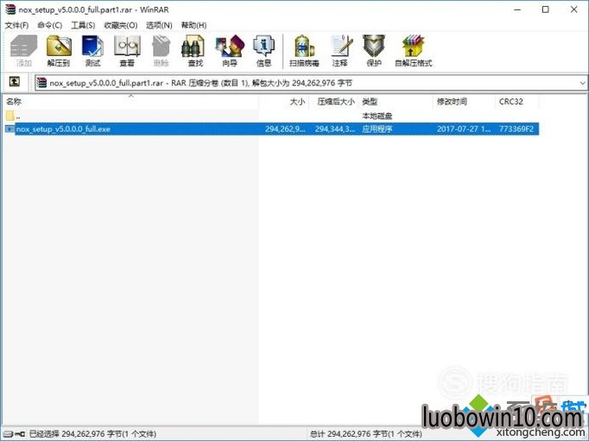Image resolution: width=589 pixels, height=441 pixels.
Task: Click the size 294,262,9... cell
Action: coord(285,129)
